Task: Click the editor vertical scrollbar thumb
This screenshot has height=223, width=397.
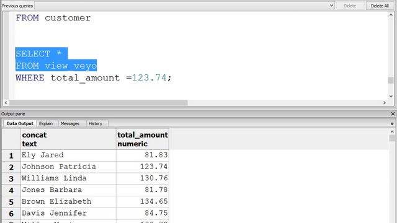Action: (x=391, y=81)
